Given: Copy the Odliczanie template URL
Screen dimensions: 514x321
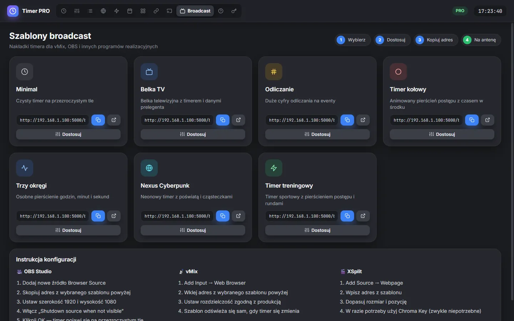Looking at the screenshot, I should 347,120.
